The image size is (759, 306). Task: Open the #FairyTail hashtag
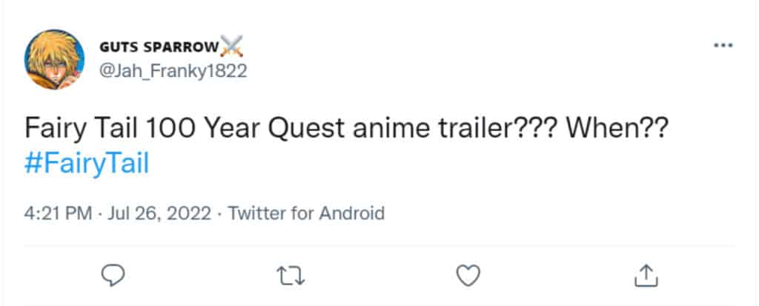[x=87, y=163]
